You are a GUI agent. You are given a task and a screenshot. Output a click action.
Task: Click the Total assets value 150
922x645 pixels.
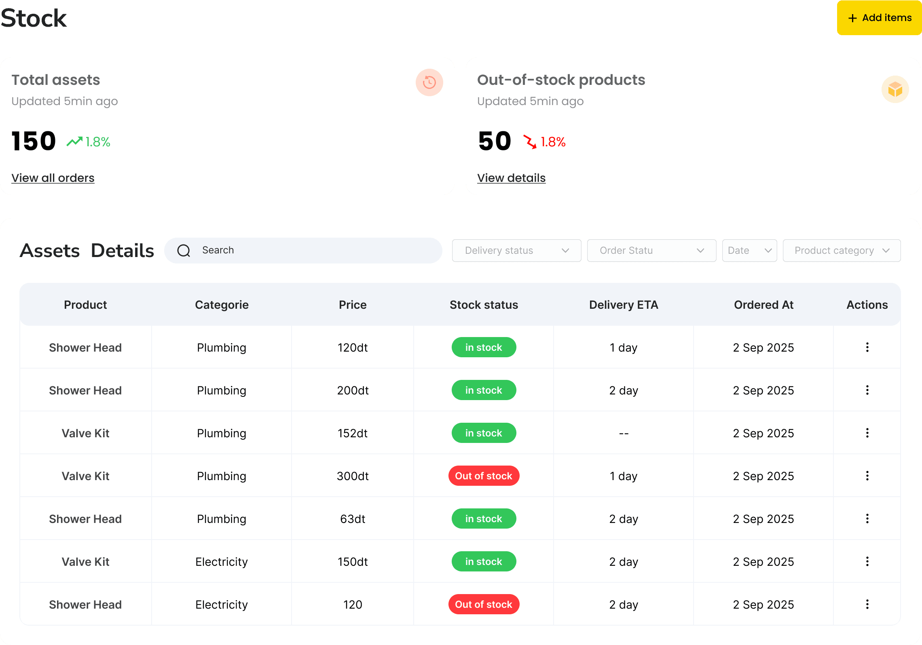[34, 141]
